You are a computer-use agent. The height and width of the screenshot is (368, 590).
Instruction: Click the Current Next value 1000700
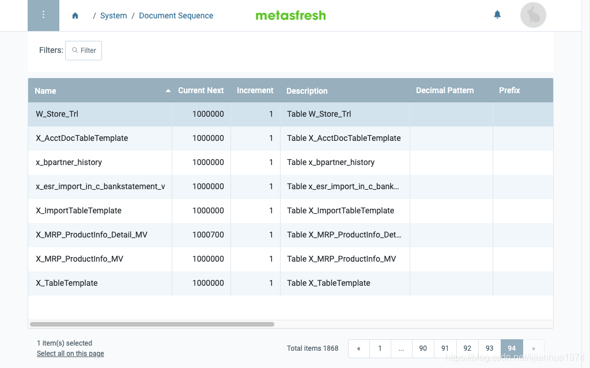click(x=208, y=235)
